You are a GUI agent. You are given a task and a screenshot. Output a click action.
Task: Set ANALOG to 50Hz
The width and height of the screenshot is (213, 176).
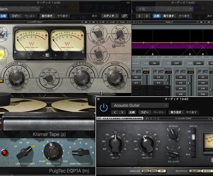[x=145, y=171]
